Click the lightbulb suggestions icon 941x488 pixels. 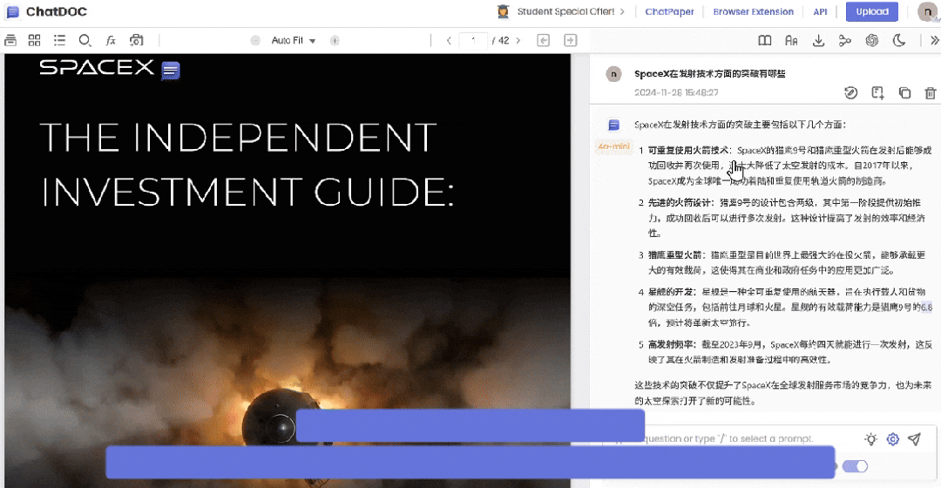coord(870,439)
